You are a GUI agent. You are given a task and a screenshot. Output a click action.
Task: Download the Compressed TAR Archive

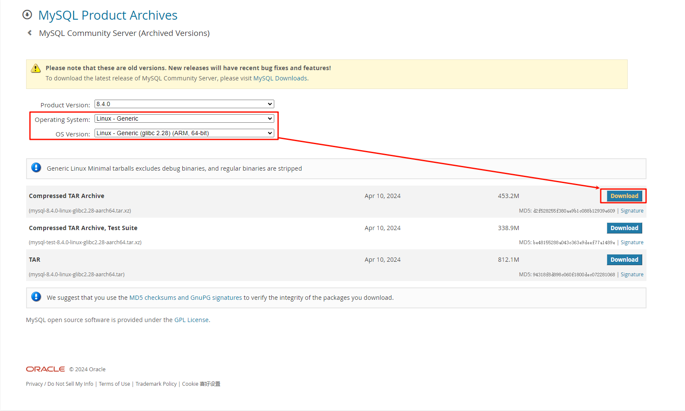[x=624, y=196]
